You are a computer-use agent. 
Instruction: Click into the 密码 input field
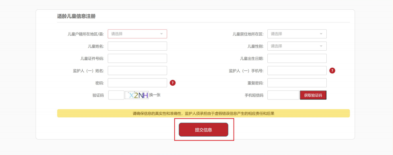pyautogui.click(x=137, y=83)
